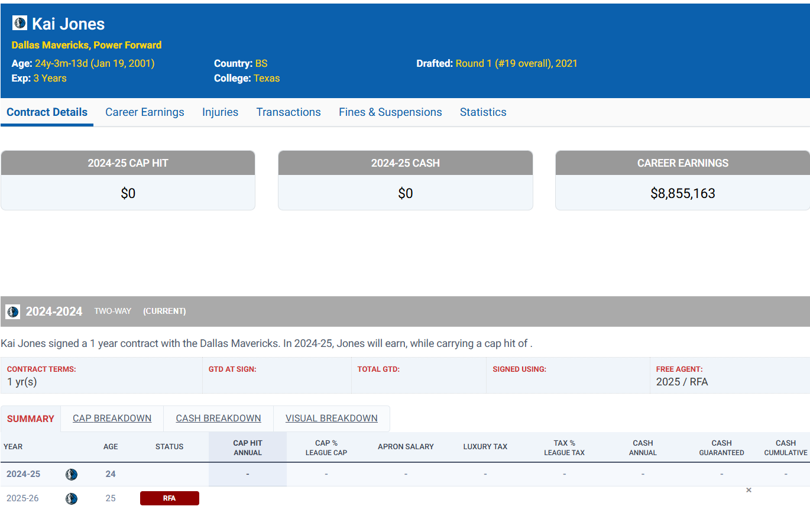Click the Apron Salary column header
This screenshot has height=516, width=810.
point(406,447)
